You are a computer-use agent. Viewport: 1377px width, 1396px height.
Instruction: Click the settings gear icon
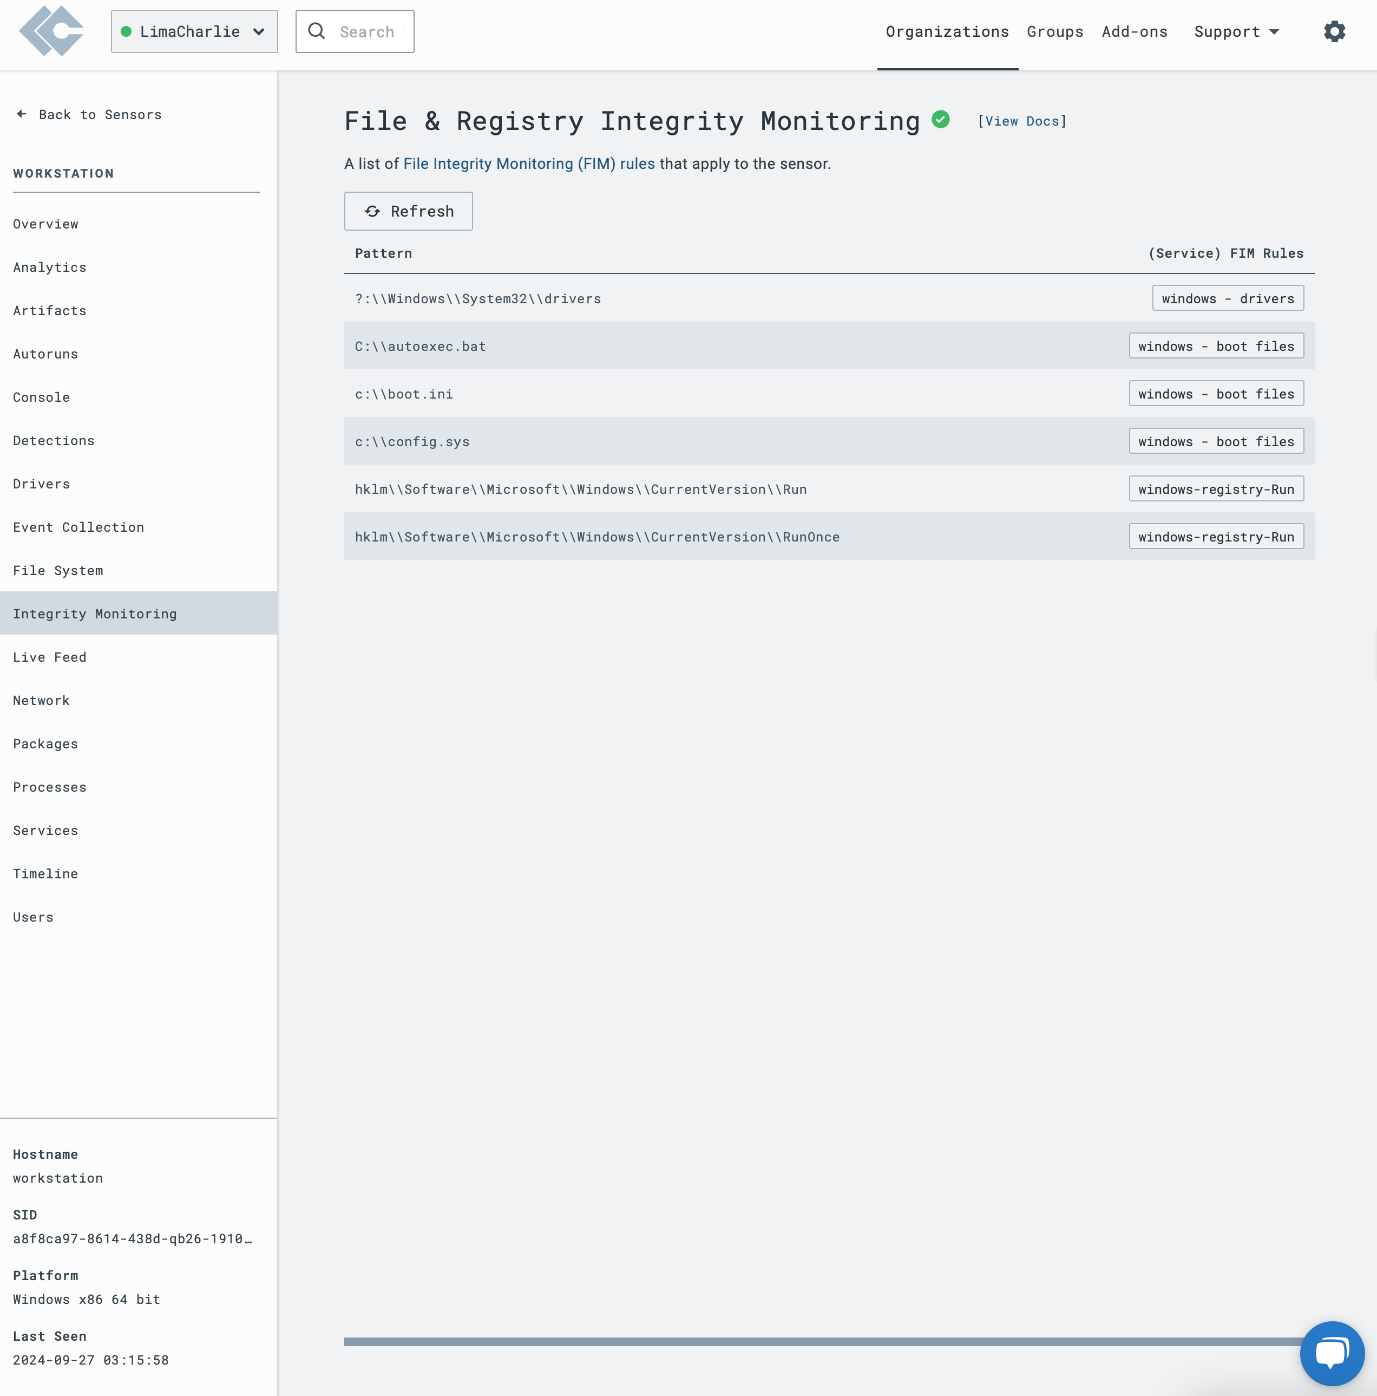click(x=1334, y=30)
